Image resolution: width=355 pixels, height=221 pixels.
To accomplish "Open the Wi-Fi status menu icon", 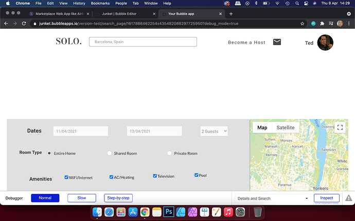I will [277, 4].
